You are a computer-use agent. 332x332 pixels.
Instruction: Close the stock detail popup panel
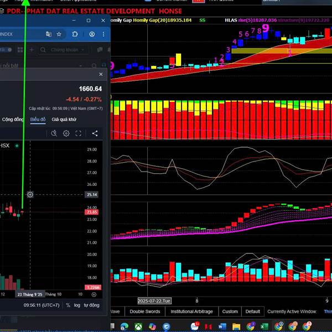tap(101, 74)
